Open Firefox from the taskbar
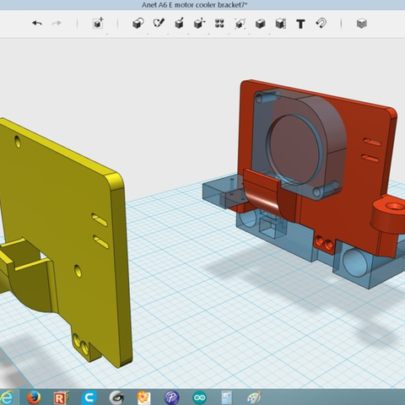Screen dimensions: 405x405 click(x=34, y=397)
